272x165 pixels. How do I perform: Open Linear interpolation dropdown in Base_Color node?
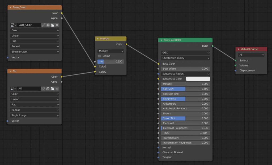[x=35, y=36]
